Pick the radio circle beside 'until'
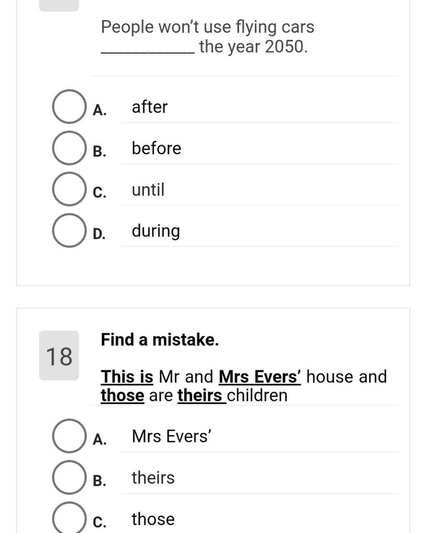Screen dimensions: 426x533 tap(69, 189)
